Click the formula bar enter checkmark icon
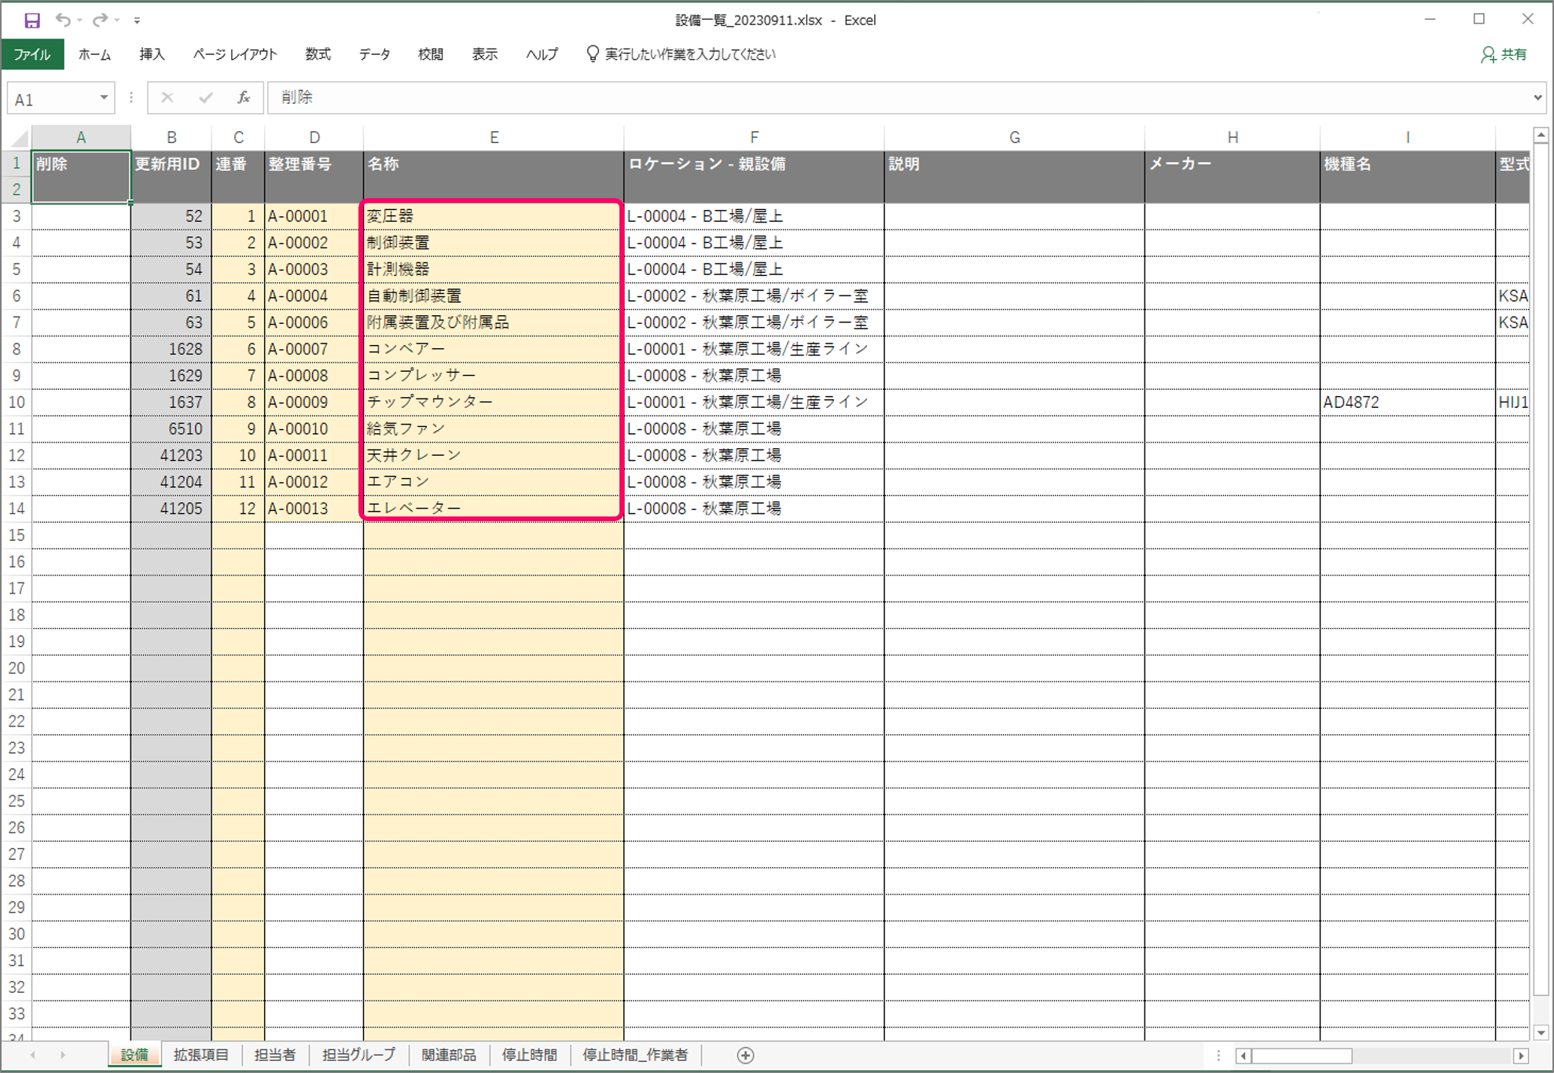 [205, 97]
